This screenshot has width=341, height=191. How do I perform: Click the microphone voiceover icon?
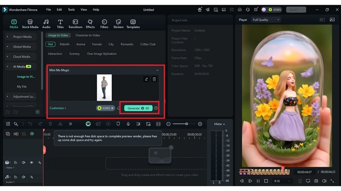(x=128, y=124)
